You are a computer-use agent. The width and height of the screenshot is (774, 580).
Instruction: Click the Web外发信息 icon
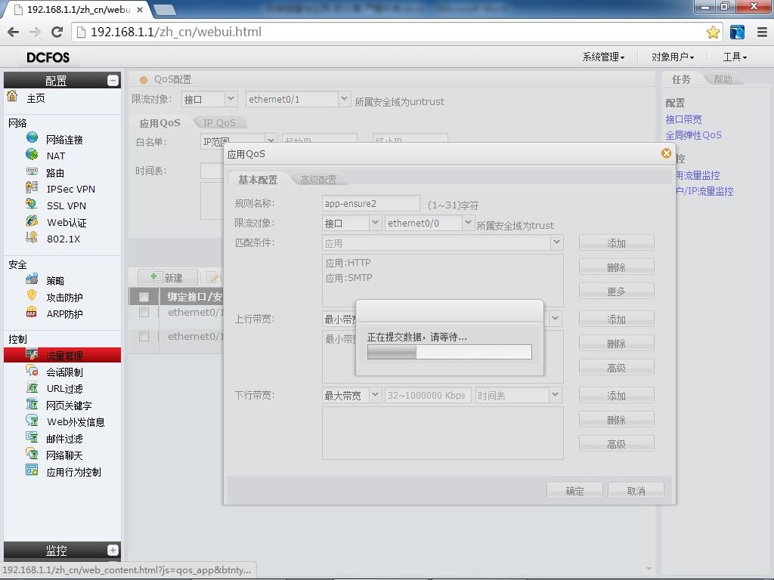coord(32,420)
